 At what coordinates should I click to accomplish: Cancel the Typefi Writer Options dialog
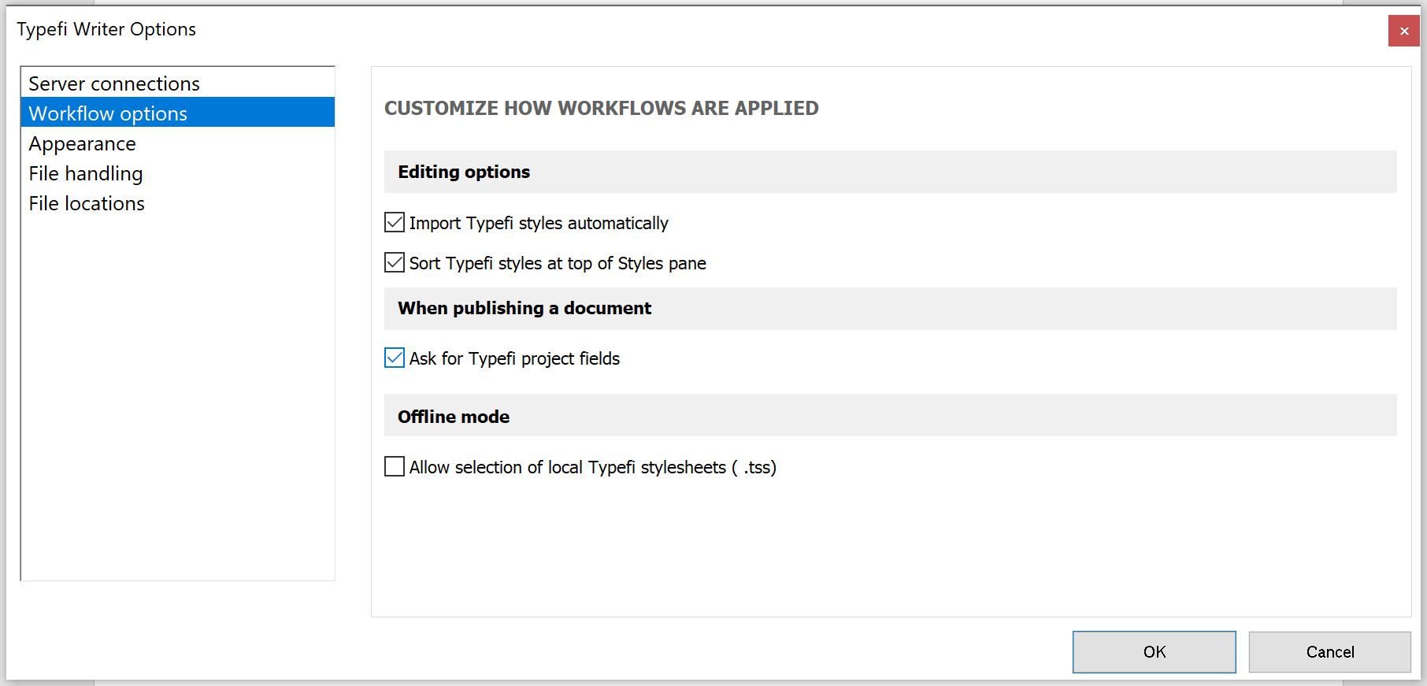[1329, 652]
